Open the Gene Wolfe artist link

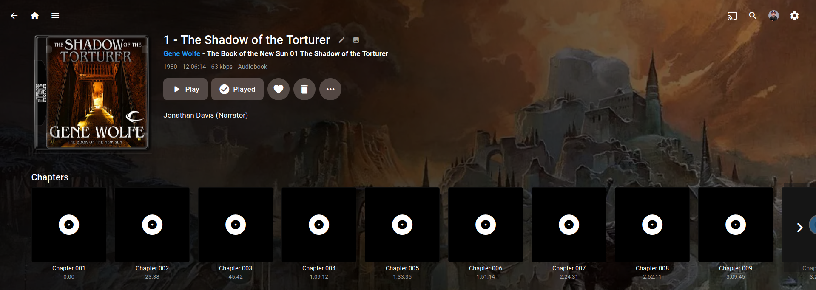click(182, 53)
